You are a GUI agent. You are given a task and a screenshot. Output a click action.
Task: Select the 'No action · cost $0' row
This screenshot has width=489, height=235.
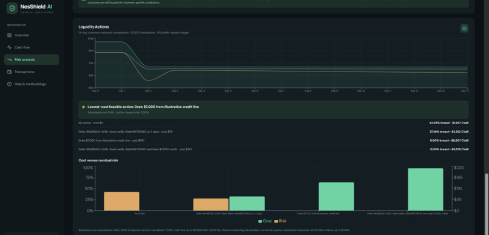[x=274, y=123]
